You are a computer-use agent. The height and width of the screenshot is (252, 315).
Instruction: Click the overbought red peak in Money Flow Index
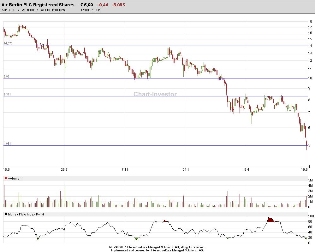point(270,220)
